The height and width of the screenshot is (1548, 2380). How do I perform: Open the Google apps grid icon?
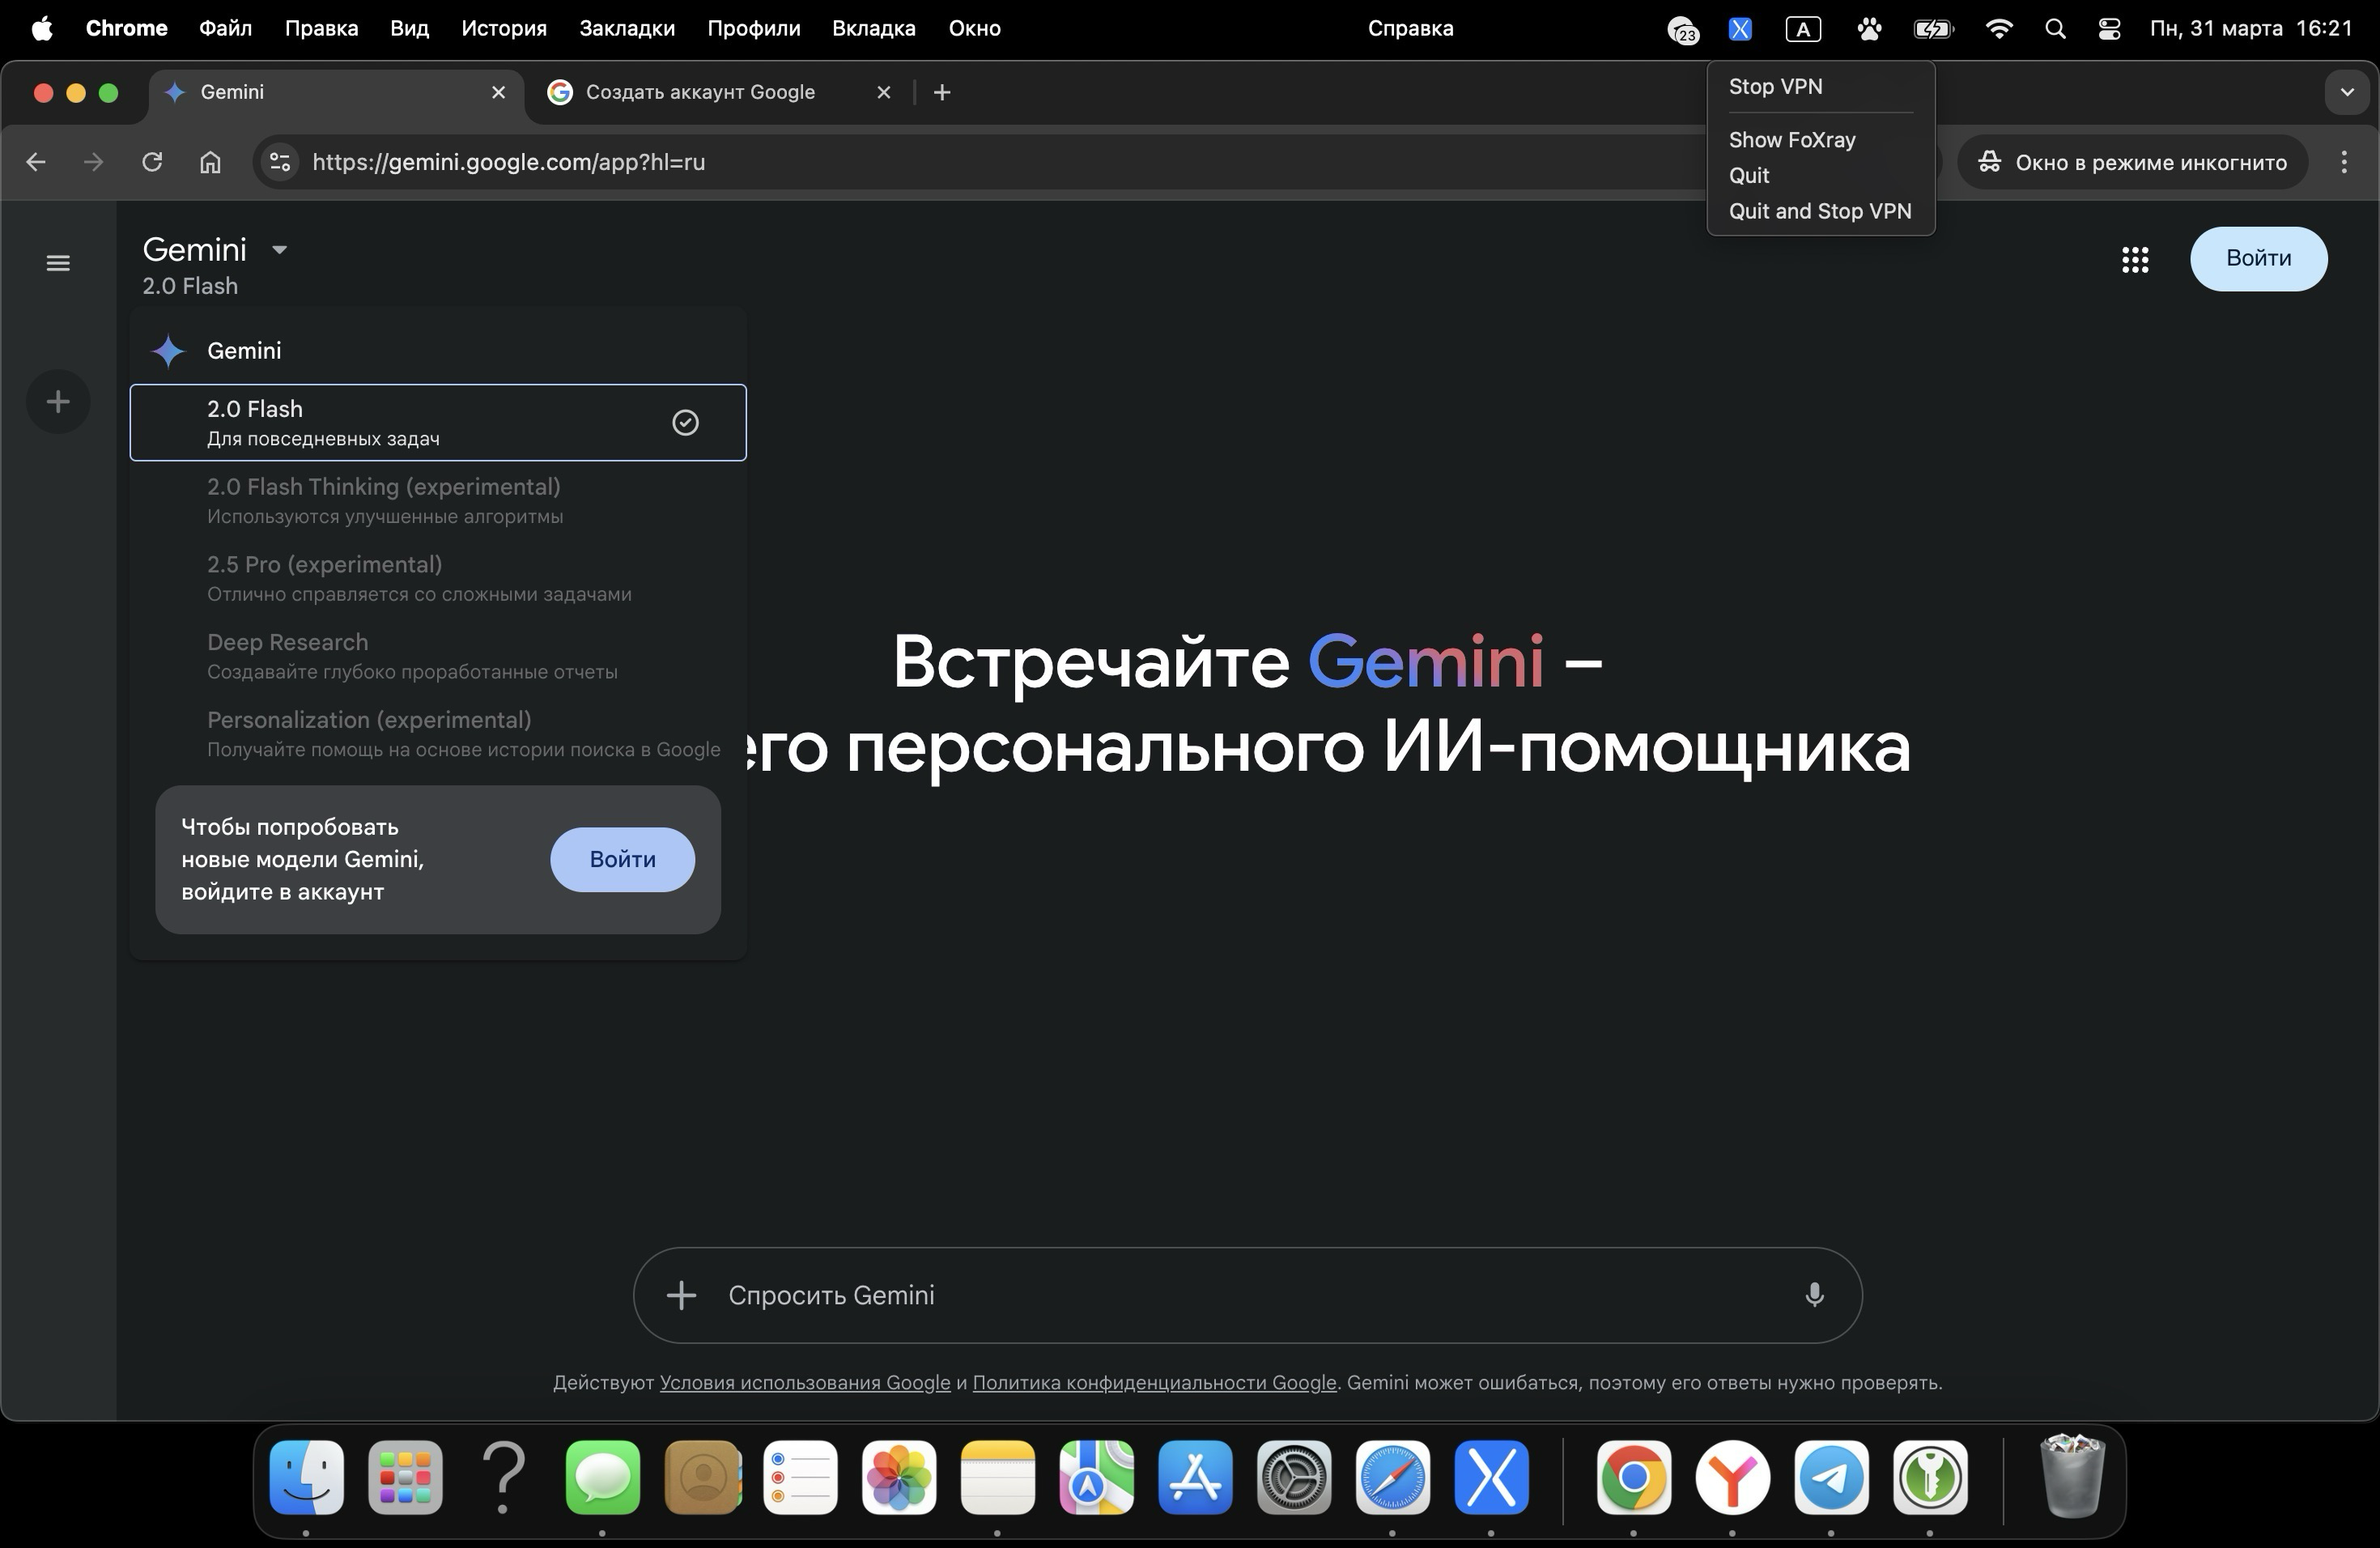2135,260
